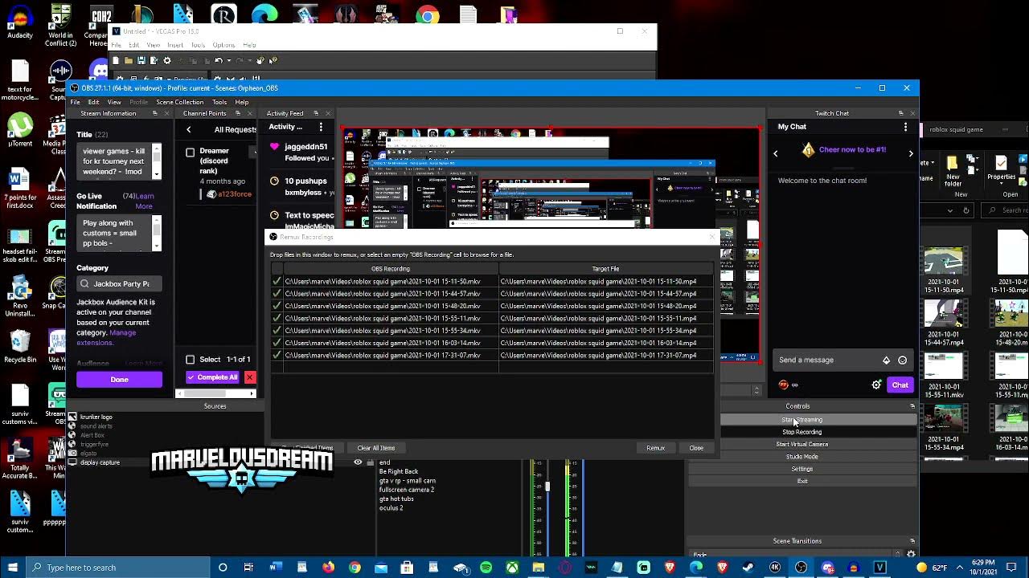Toggle checkmark for 15-48-20.mkv remux row
Screen dimensions: 1029x578
pyautogui.click(x=277, y=306)
